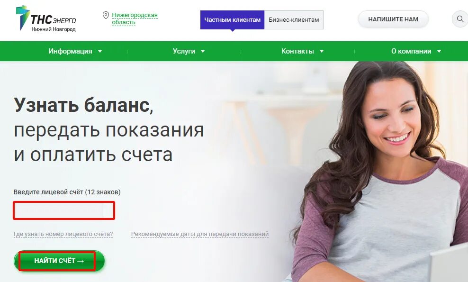This screenshot has width=468, height=282.
Task: Switch to Бизнес-клиентам tab
Action: click(x=294, y=20)
